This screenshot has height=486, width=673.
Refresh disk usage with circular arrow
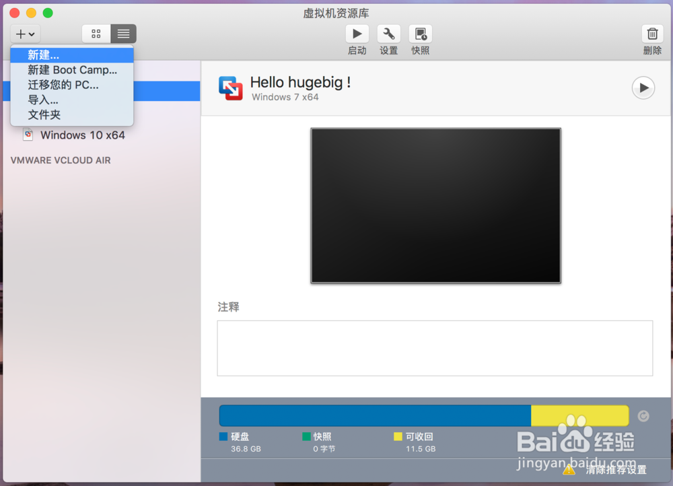click(x=643, y=416)
